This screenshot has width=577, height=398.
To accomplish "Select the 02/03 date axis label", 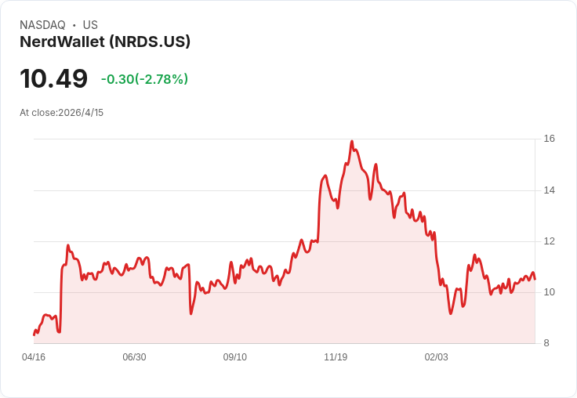I will 437,356.
